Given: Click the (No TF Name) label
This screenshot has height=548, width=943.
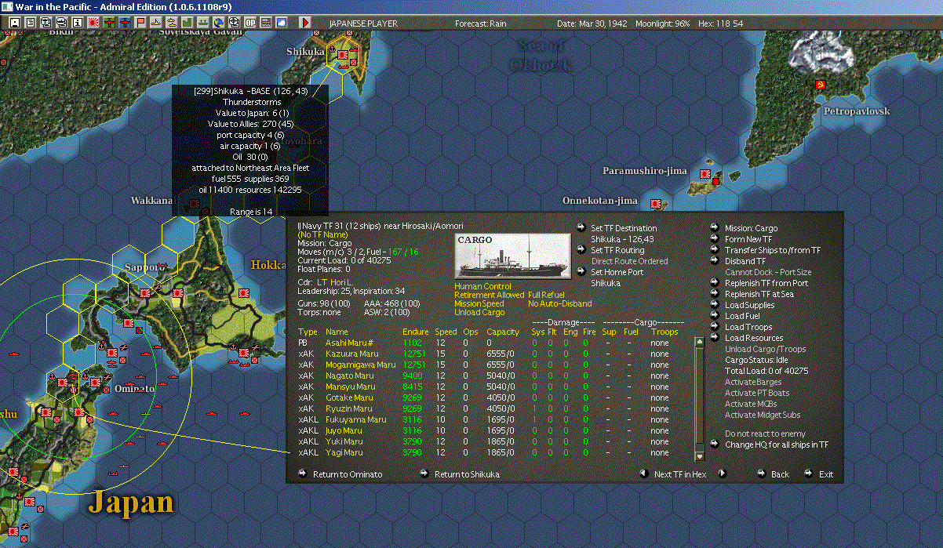Looking at the screenshot, I should click(323, 234).
